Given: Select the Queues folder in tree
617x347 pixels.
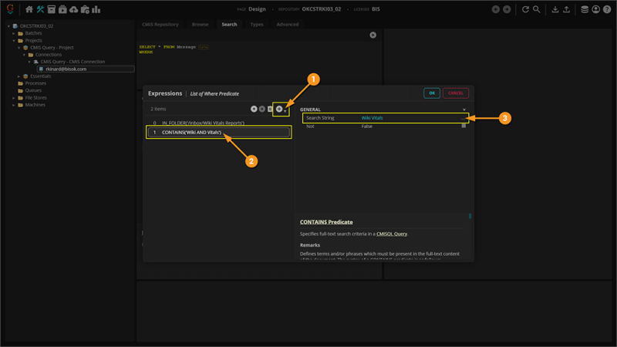Looking at the screenshot, I should point(33,90).
